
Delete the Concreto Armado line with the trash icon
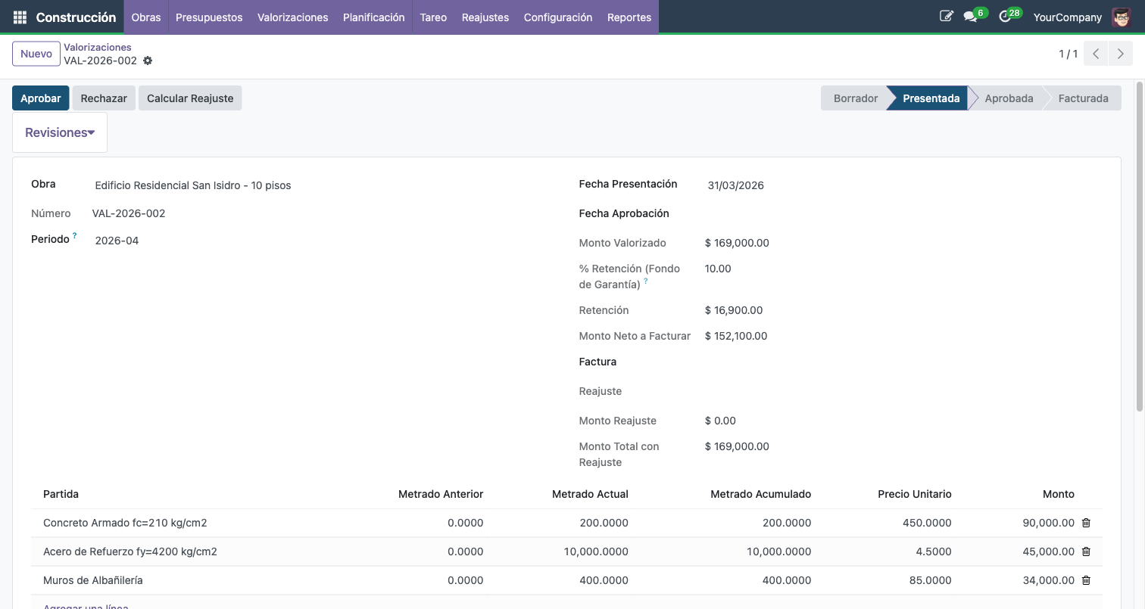tap(1086, 523)
